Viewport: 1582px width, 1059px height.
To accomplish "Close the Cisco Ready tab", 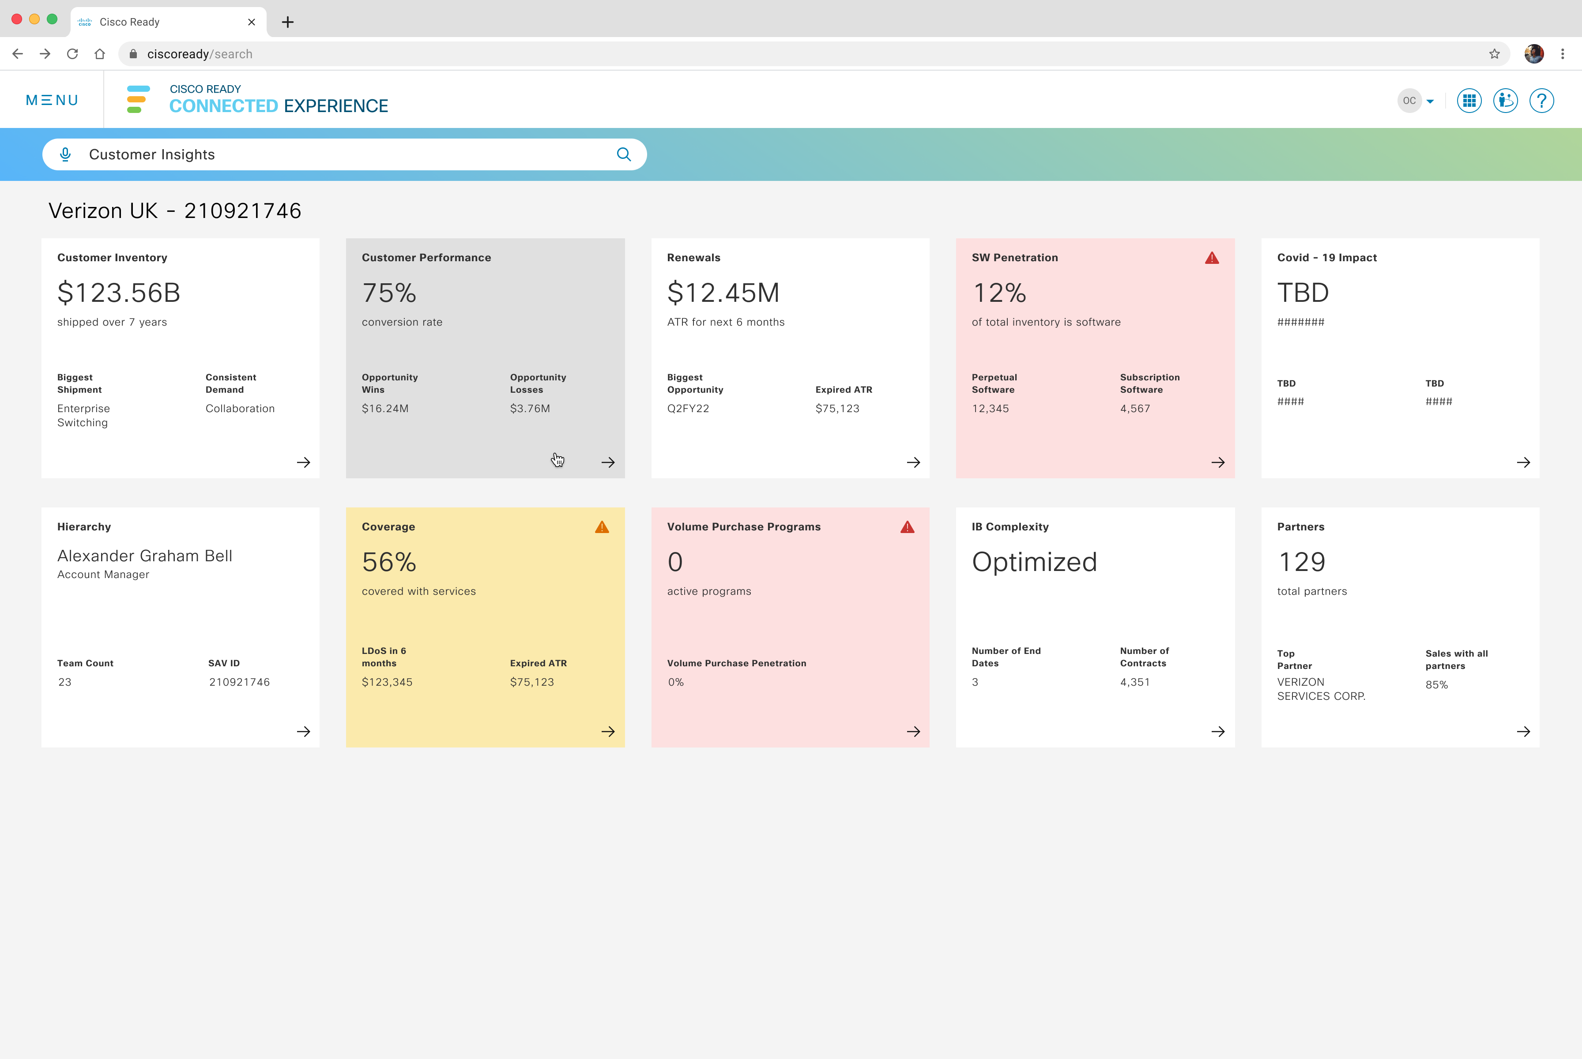I will [251, 23].
